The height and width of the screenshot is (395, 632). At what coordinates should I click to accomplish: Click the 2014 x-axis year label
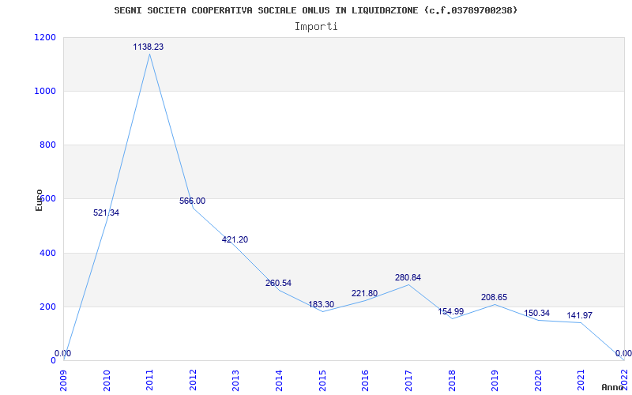point(279,381)
